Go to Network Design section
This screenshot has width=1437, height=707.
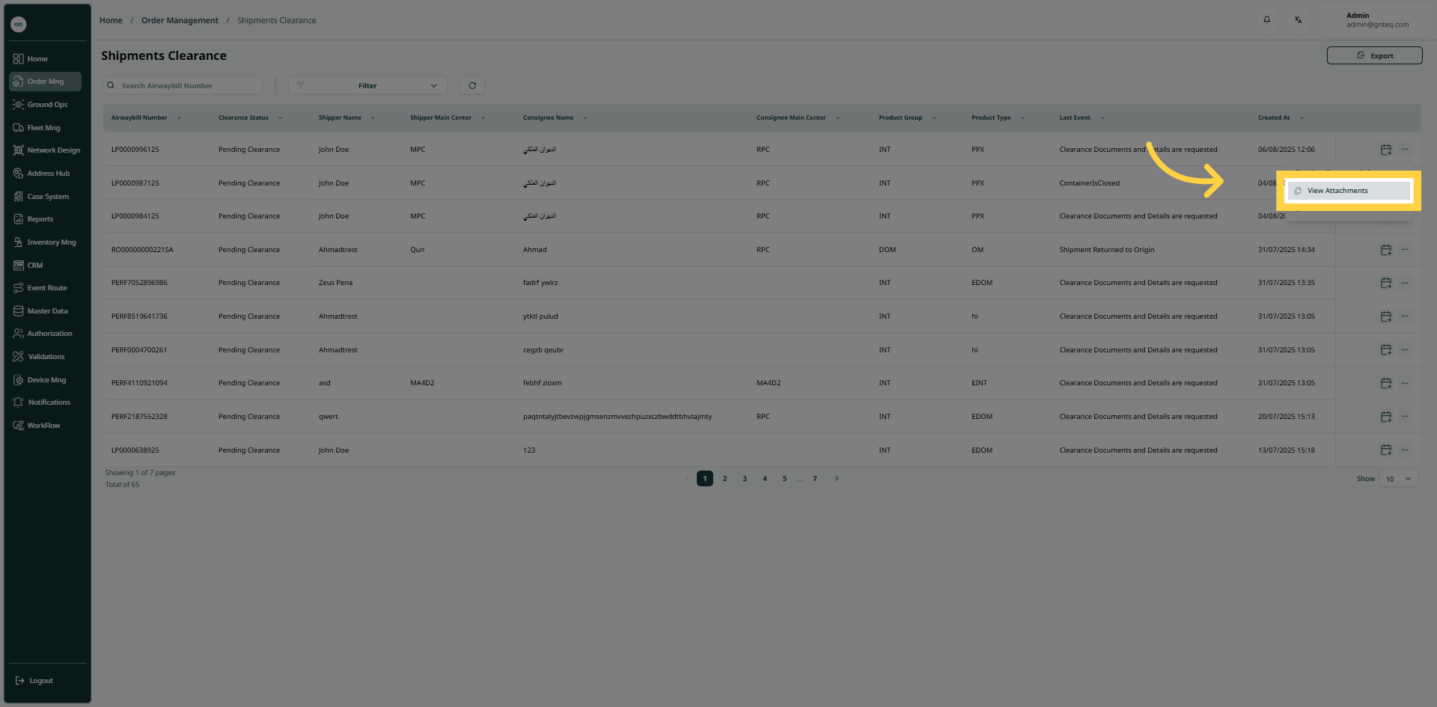click(45, 150)
